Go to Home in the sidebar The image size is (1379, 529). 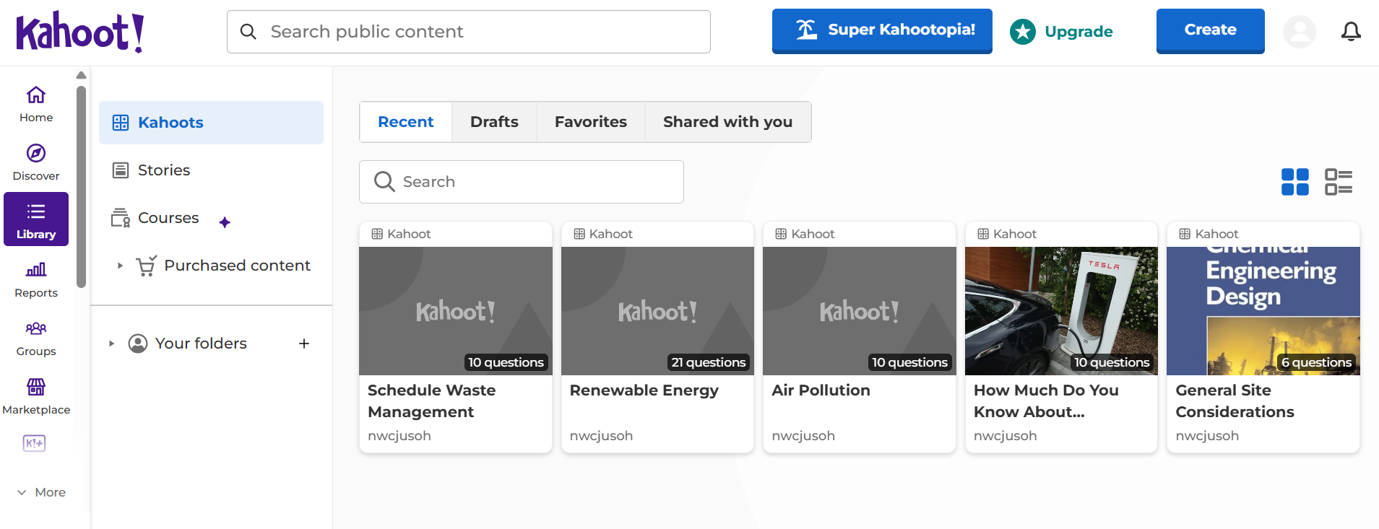pyautogui.click(x=36, y=104)
